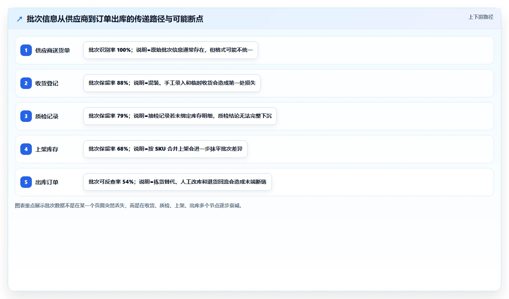Click the step 4 number badge

coord(26,149)
